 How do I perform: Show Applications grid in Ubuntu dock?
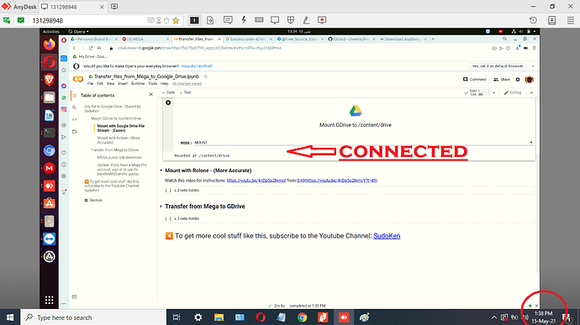pyautogui.click(x=50, y=300)
